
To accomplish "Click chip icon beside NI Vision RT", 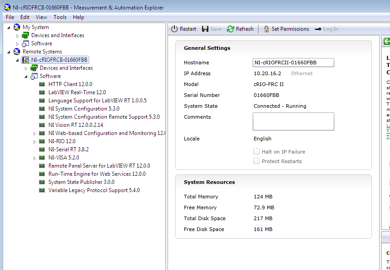I will [x=42, y=125].
